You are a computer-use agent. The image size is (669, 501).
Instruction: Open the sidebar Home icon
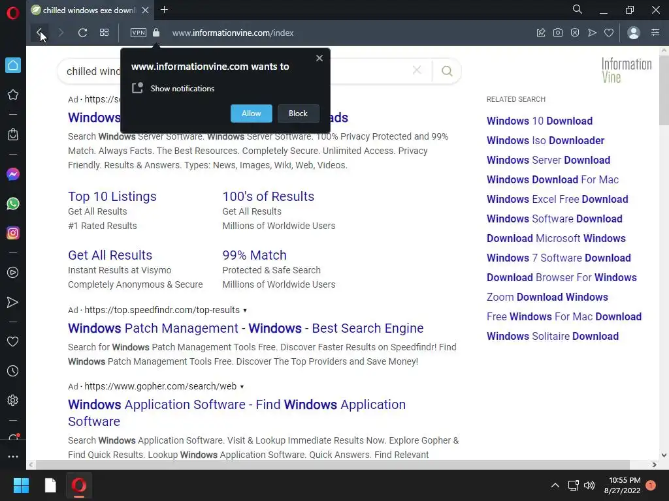click(13, 65)
